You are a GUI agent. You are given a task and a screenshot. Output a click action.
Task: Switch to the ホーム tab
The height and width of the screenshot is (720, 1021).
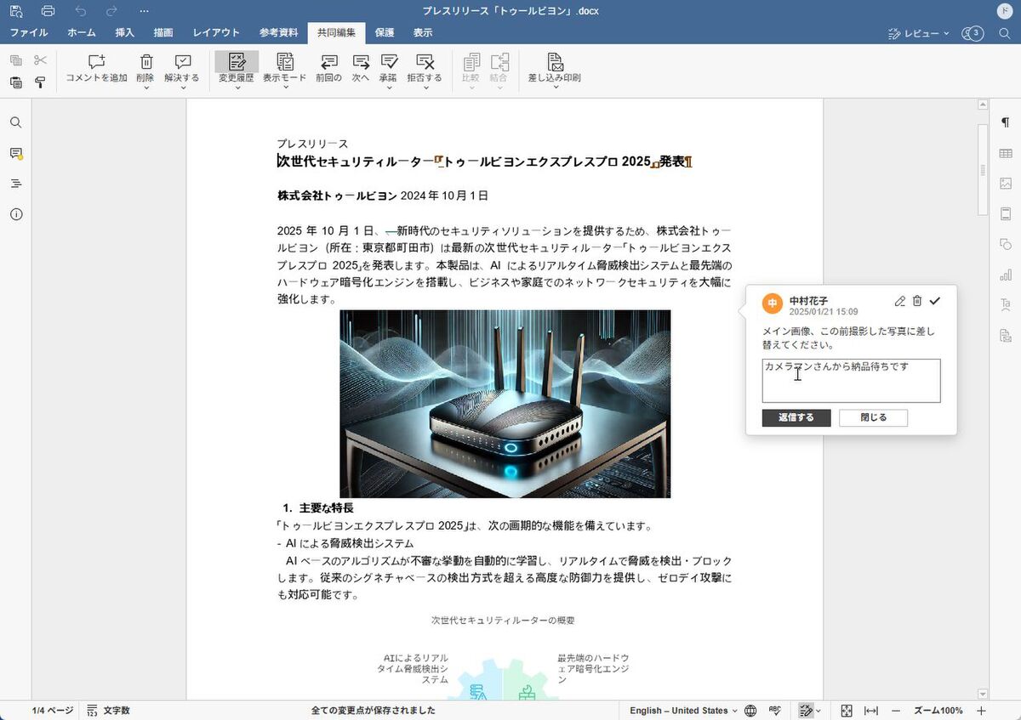click(82, 33)
